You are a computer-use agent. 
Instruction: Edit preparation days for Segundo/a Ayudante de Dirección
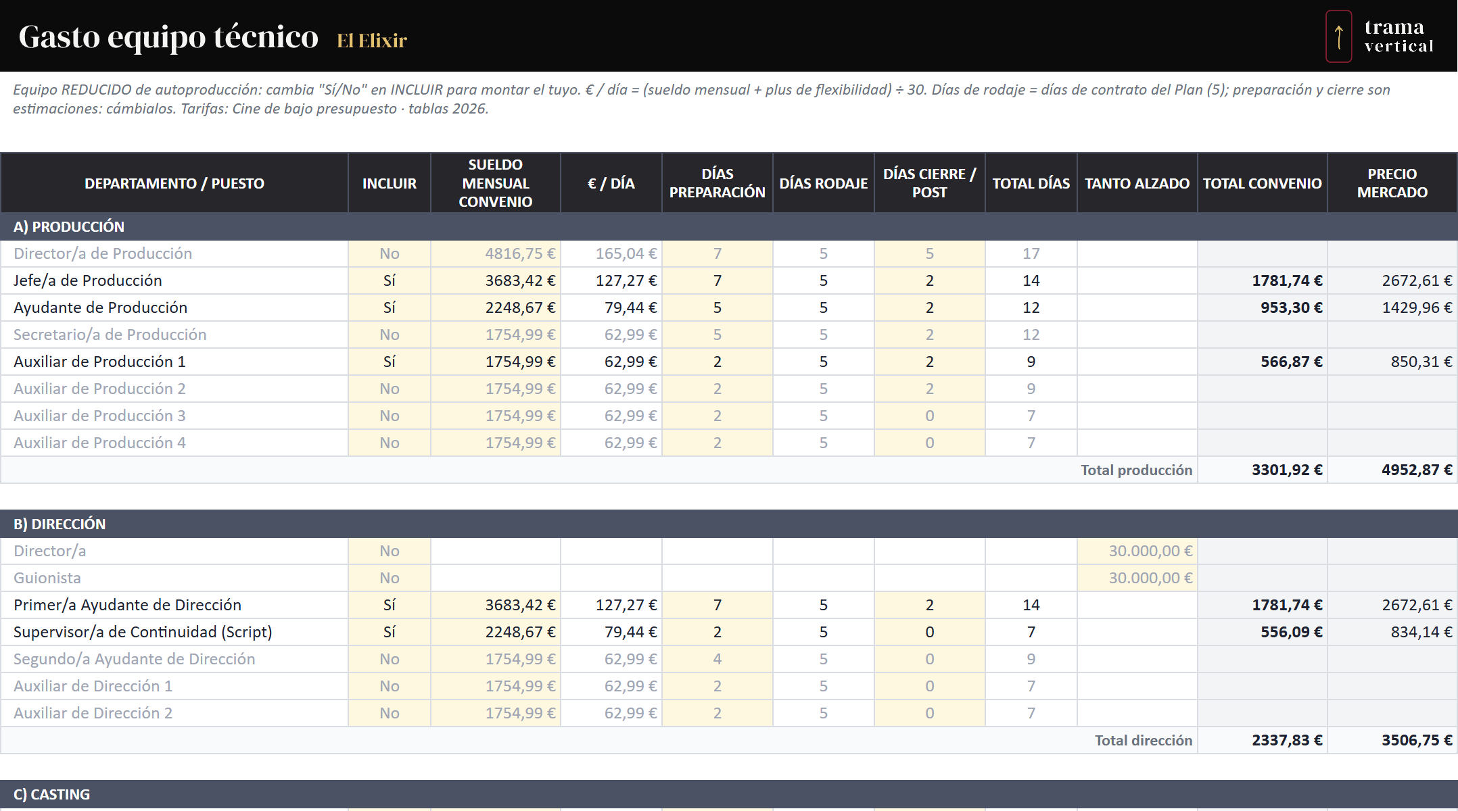[718, 659]
